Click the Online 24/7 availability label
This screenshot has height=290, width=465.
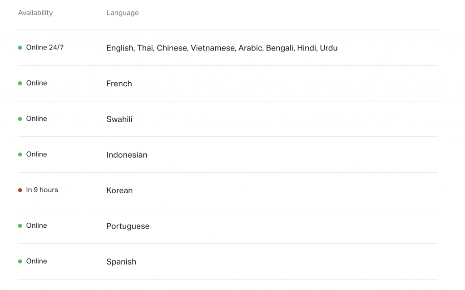[x=45, y=47]
